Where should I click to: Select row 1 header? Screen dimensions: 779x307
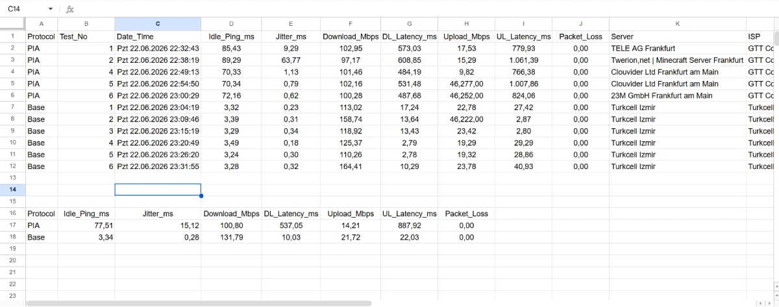12,36
